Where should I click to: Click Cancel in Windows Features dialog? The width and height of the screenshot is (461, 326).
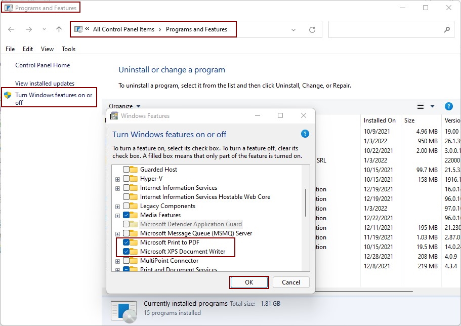291,282
